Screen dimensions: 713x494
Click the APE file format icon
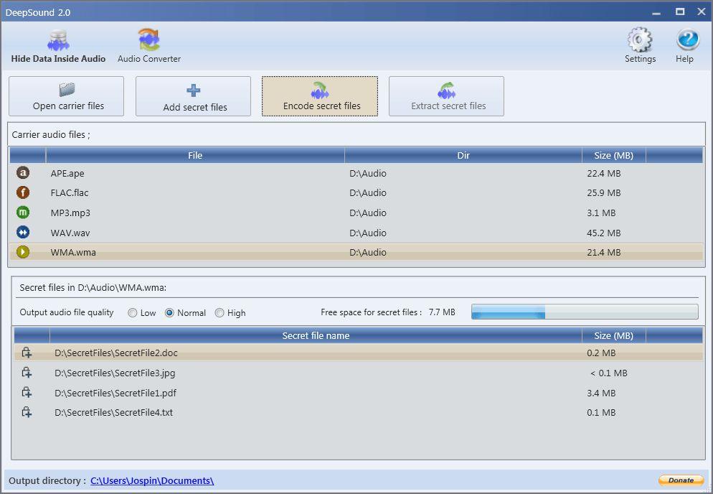pyautogui.click(x=23, y=173)
